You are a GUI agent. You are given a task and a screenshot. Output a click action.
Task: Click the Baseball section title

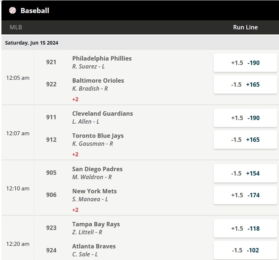tap(35, 11)
